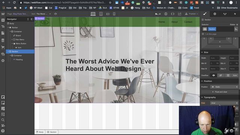Collapse the Nav Menu tree node

pyautogui.click(x=12, y=39)
